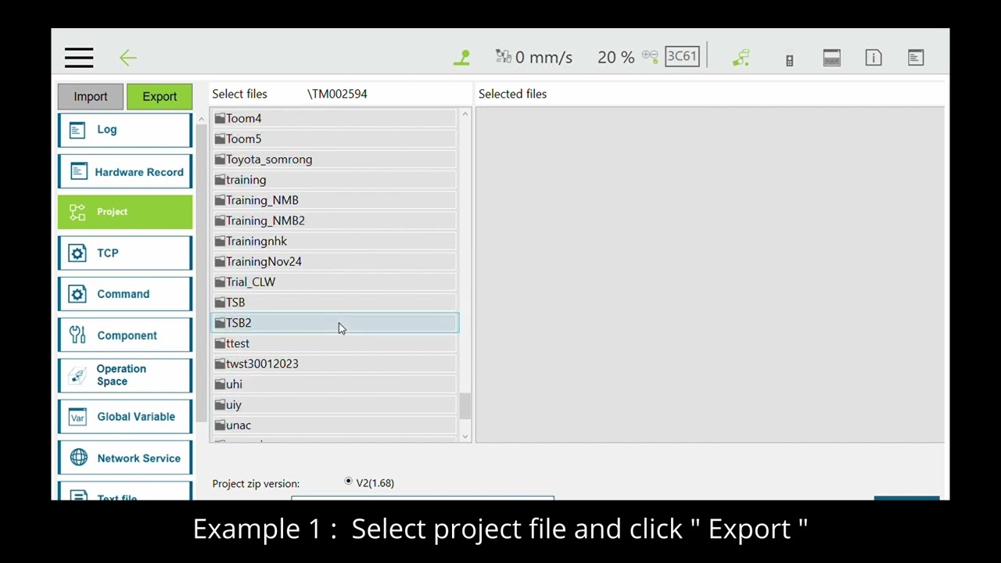
Task: Select the Global Variable category
Action: pyautogui.click(x=125, y=417)
